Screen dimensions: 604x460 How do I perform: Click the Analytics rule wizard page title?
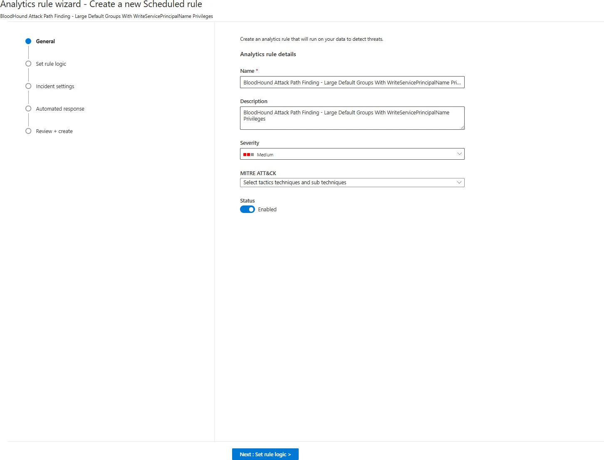point(101,5)
